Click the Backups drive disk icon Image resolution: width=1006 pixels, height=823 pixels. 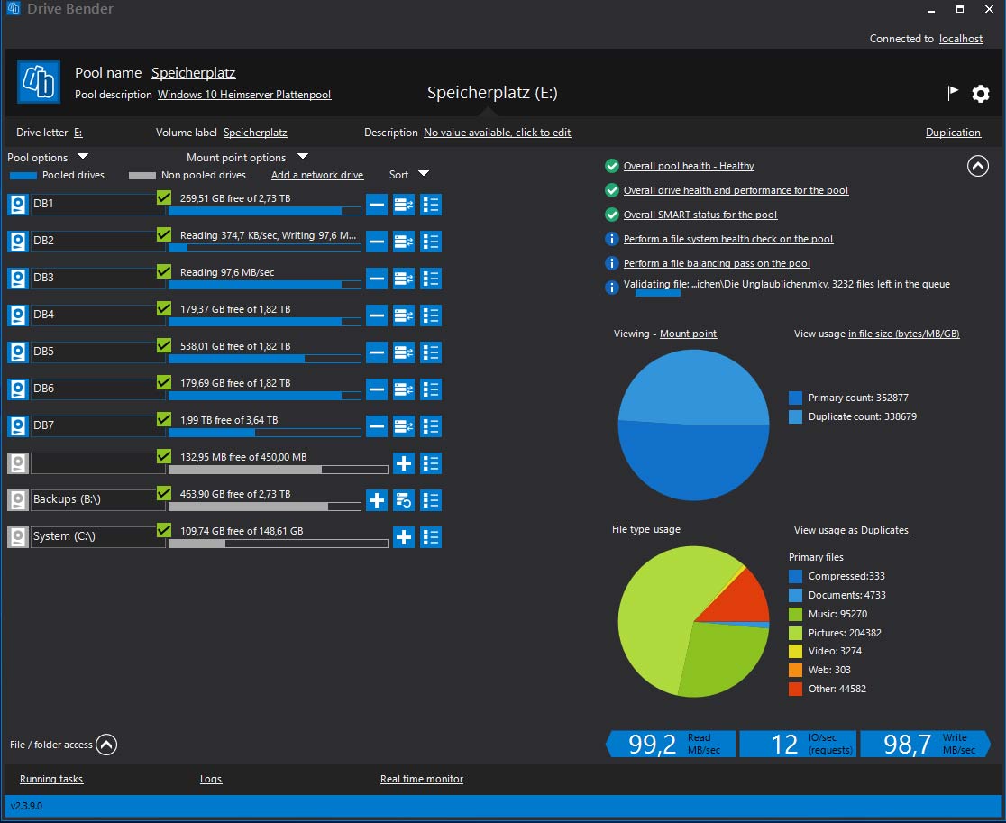(x=18, y=500)
